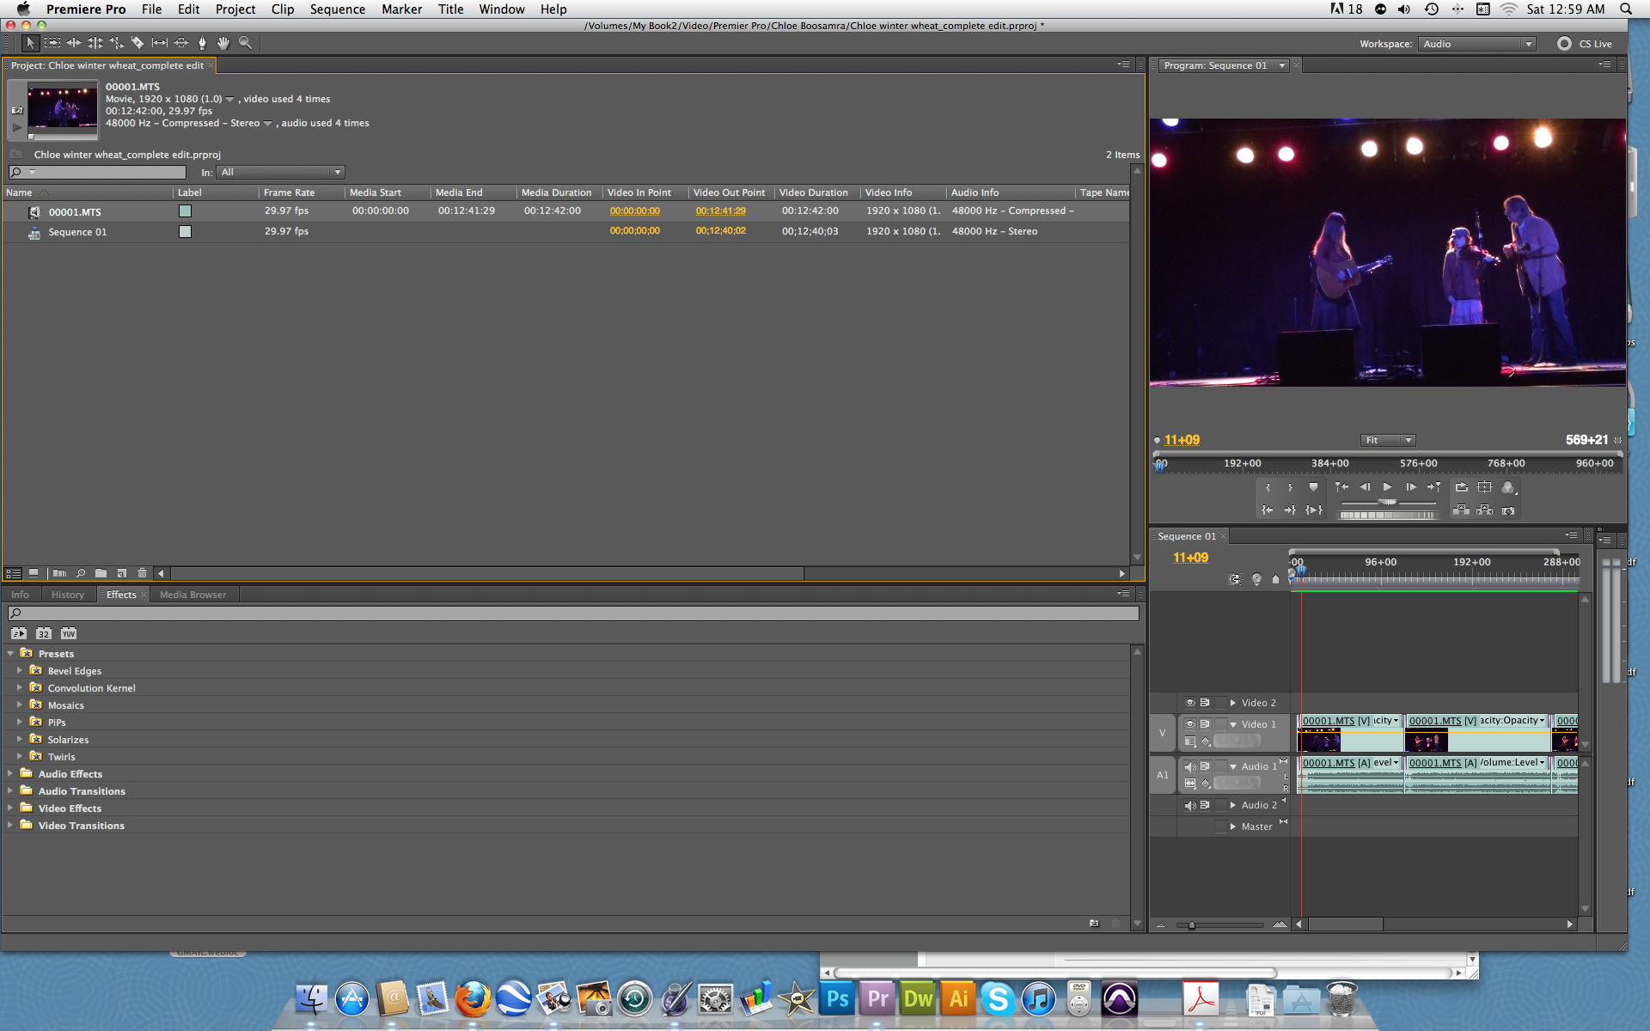1650x1031 pixels.
Task: Toggle Loop playback in Program monitor
Action: click(x=1462, y=487)
